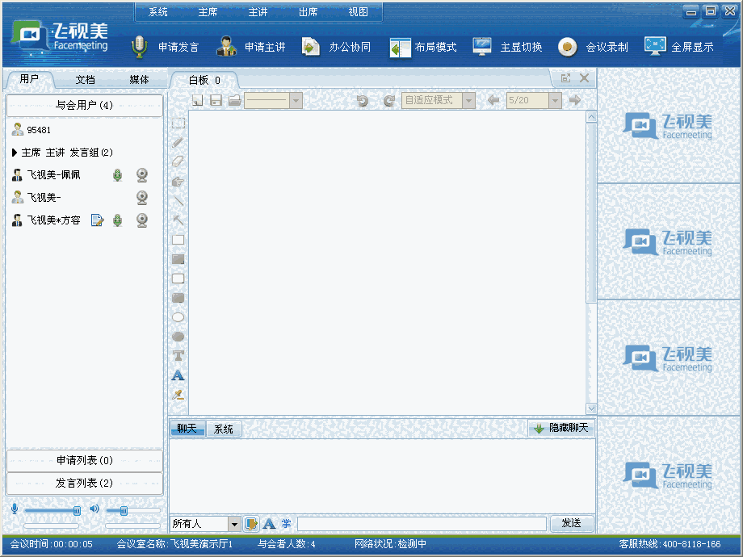Select the arrow line tool
The width and height of the screenshot is (743, 557).
[x=178, y=220]
